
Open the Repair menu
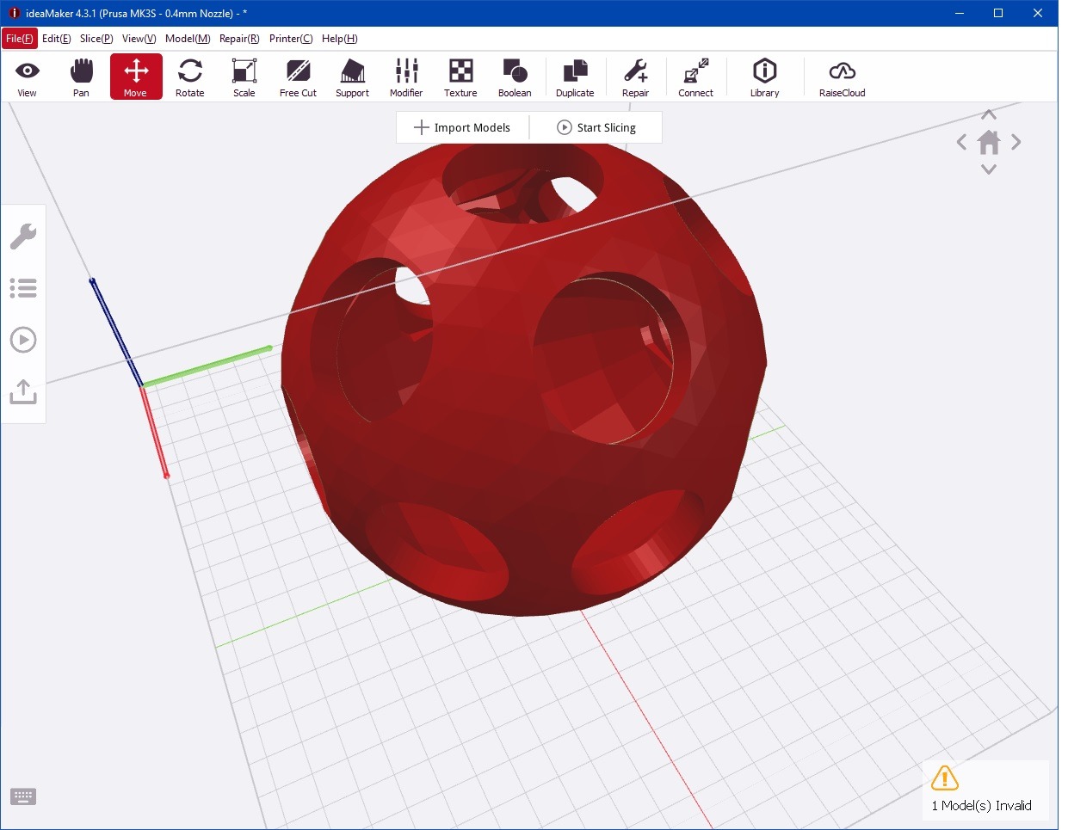(239, 39)
